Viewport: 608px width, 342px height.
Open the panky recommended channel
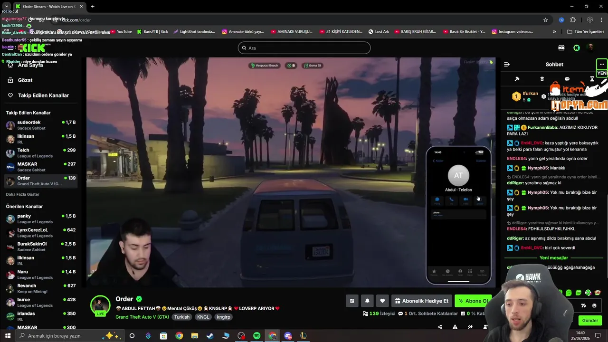point(40,218)
